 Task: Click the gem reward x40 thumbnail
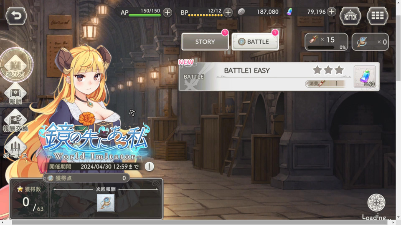pos(365,77)
